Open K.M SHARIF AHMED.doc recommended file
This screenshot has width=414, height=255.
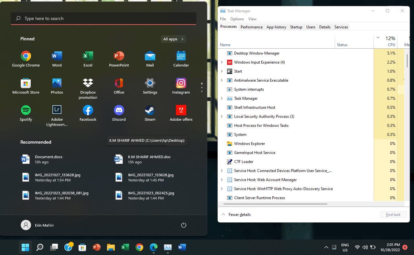pyautogui.click(x=142, y=159)
